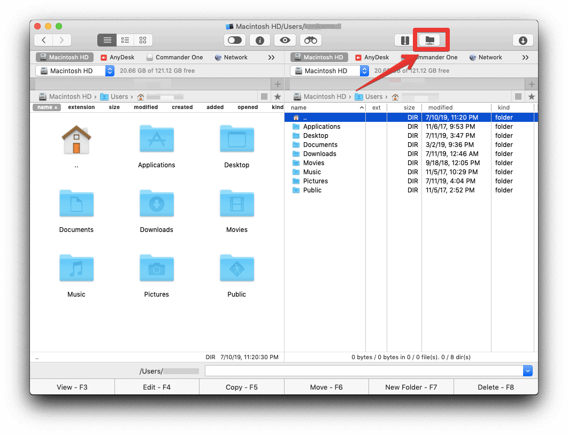Select Macintosh HD tab in left panel
Screen dimensions: 568x434
tap(65, 57)
